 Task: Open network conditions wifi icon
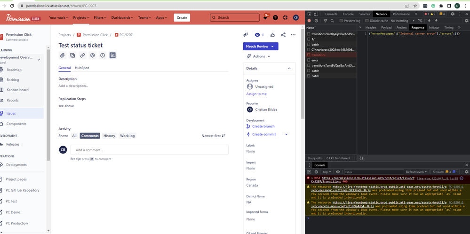[420, 21]
